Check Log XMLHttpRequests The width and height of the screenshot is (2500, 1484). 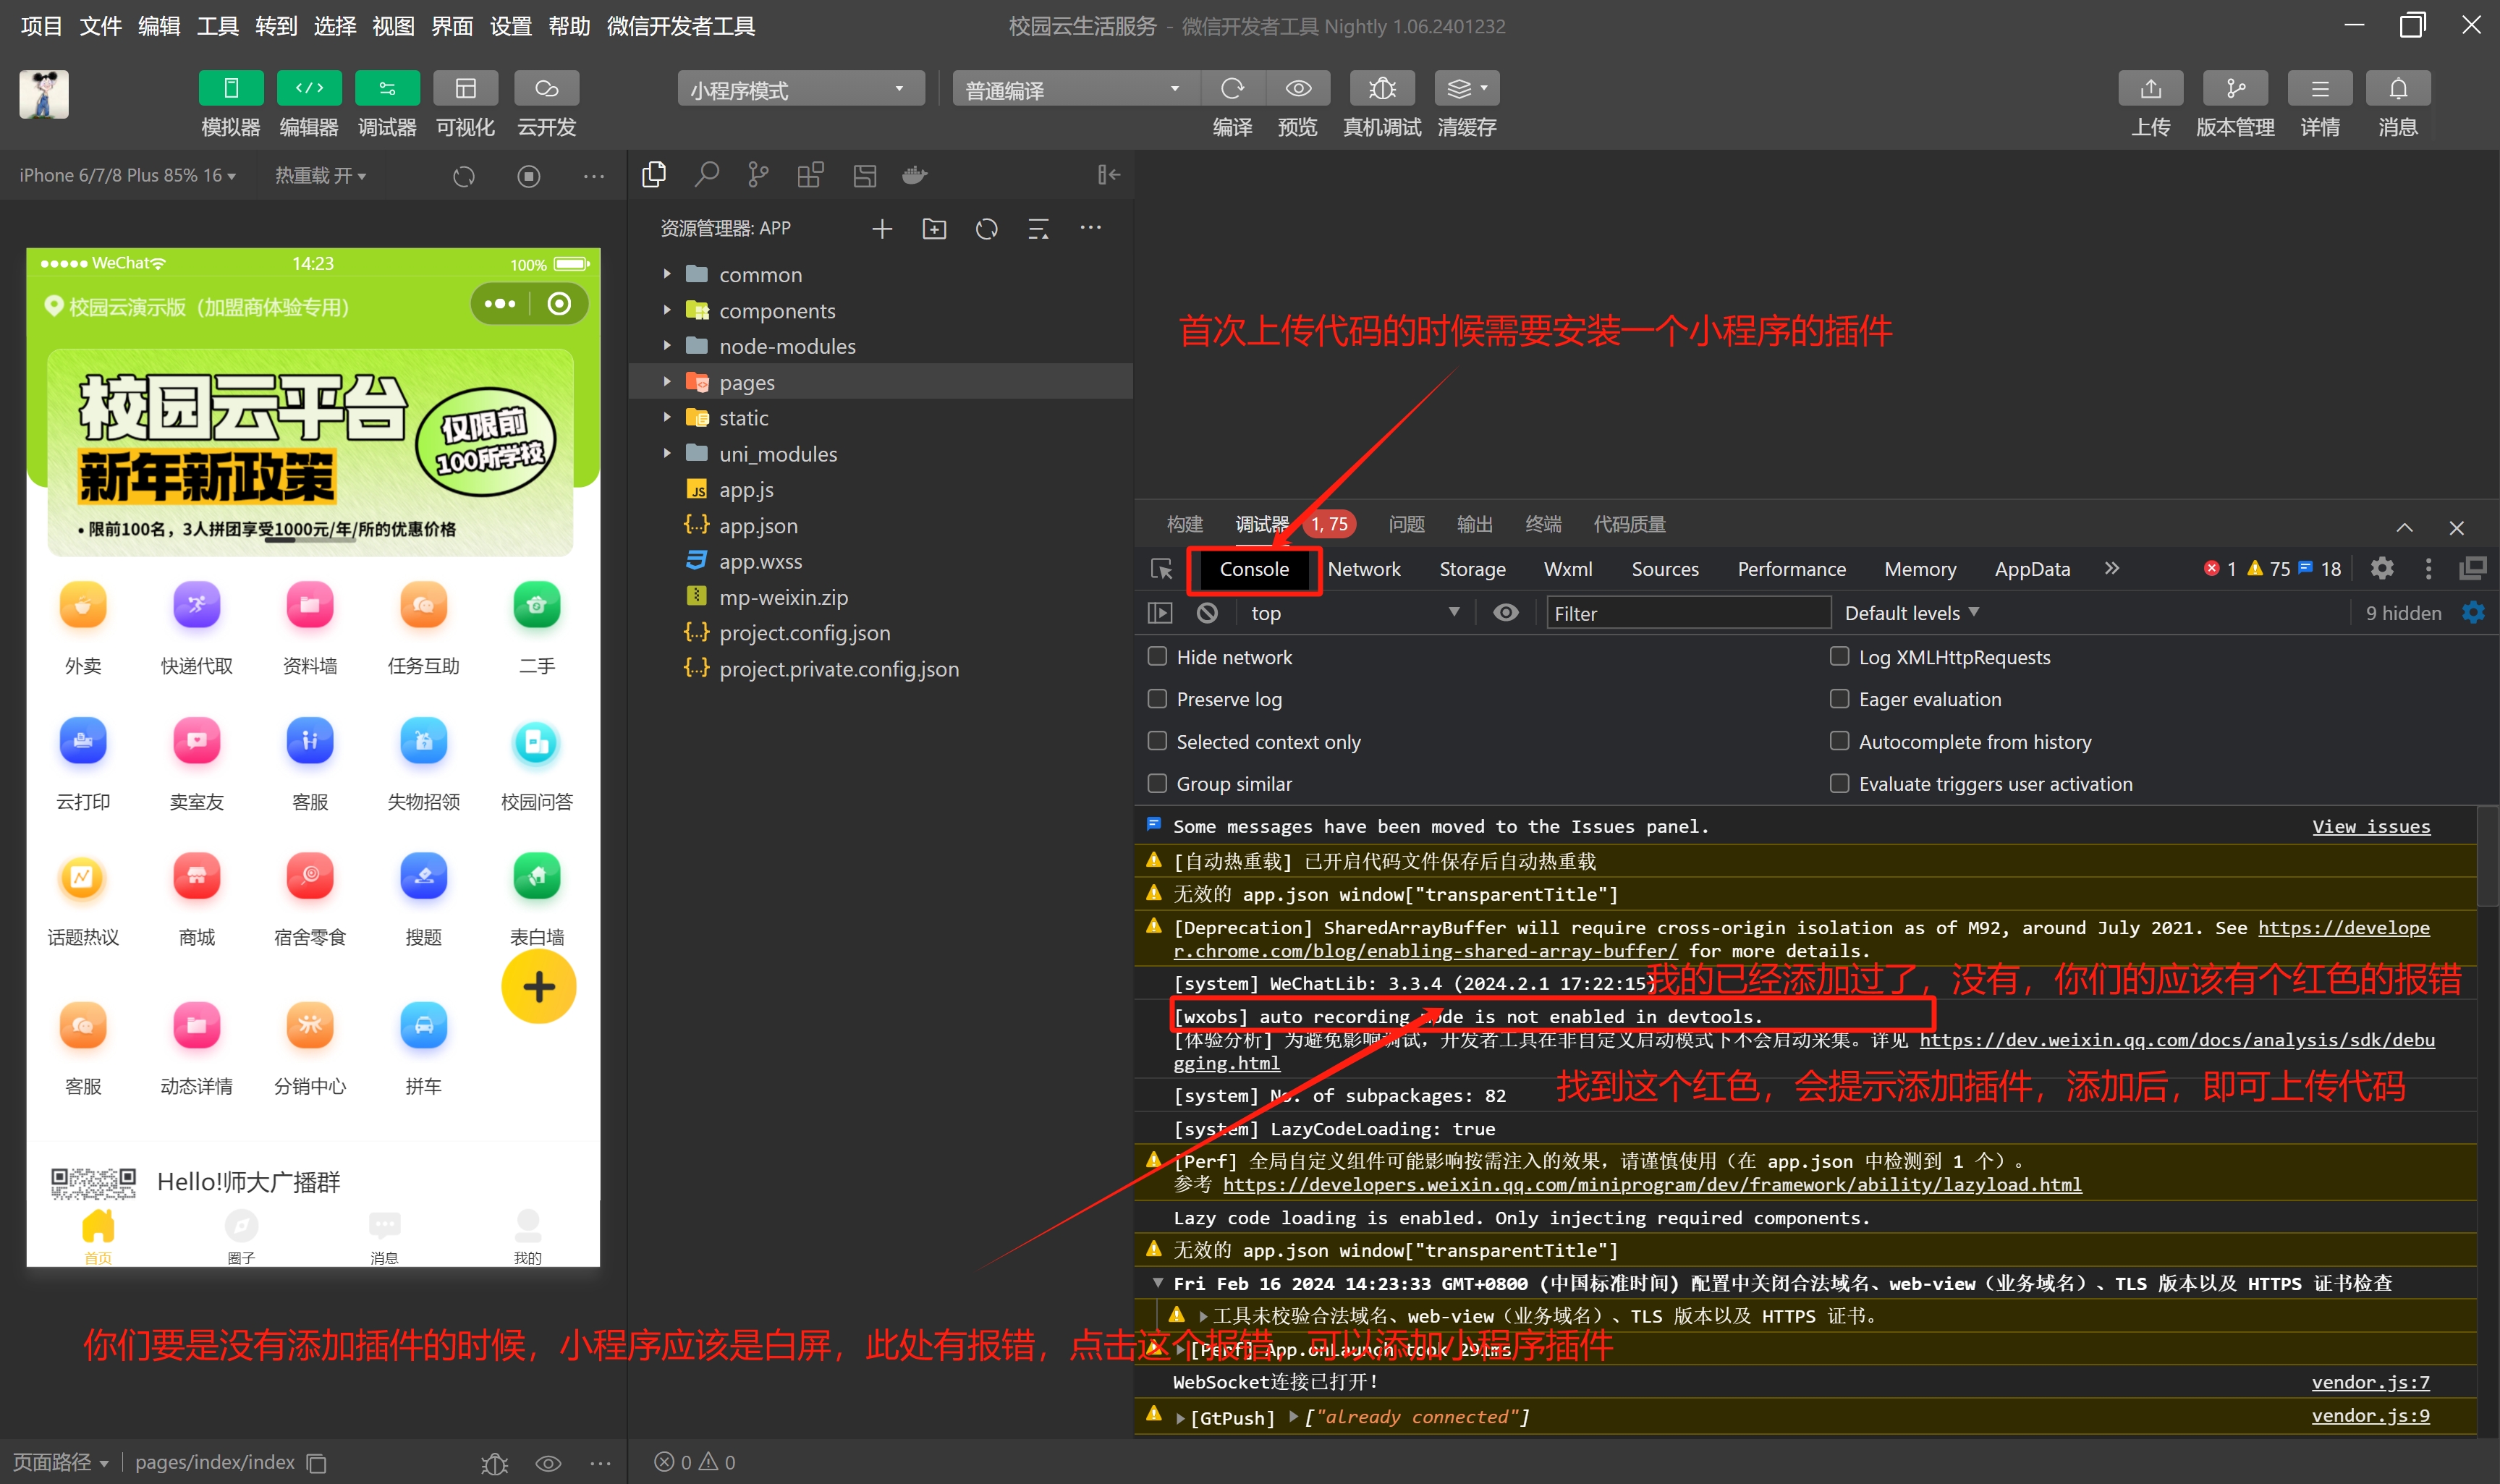coord(1839,656)
